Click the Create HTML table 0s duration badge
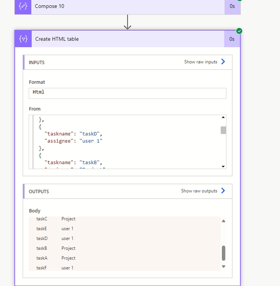This screenshot has width=280, height=286. 232,39
